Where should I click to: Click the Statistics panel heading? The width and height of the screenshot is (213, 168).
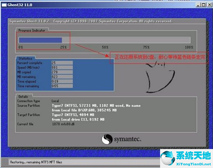(x=25, y=58)
